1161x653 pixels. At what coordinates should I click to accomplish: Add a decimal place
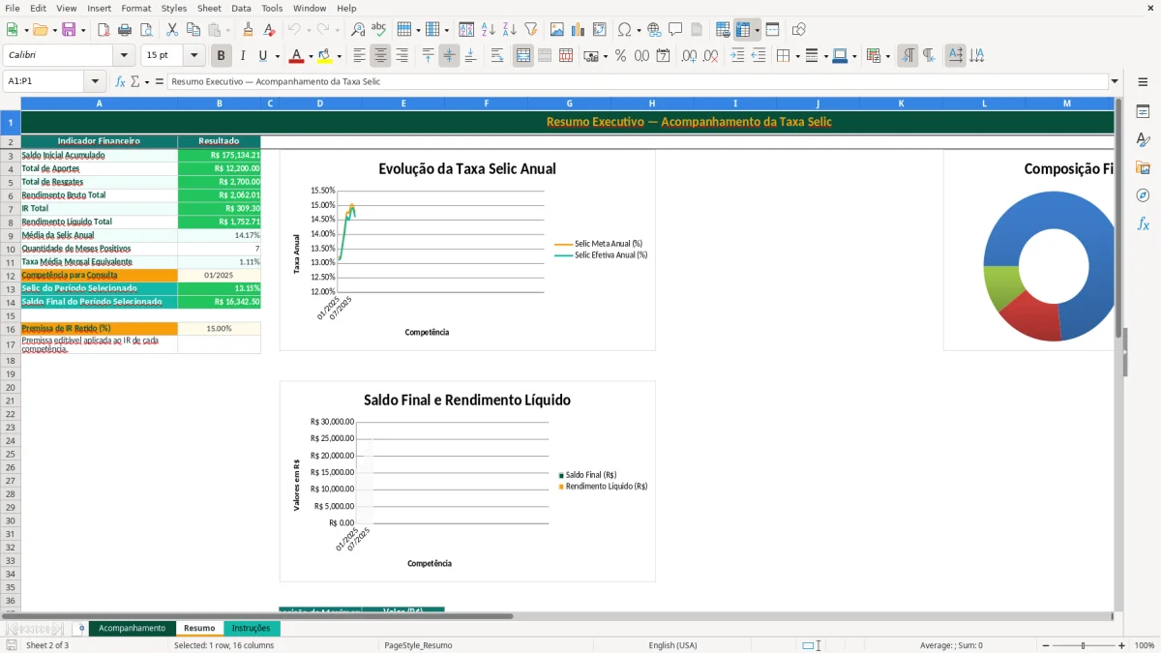[689, 56]
